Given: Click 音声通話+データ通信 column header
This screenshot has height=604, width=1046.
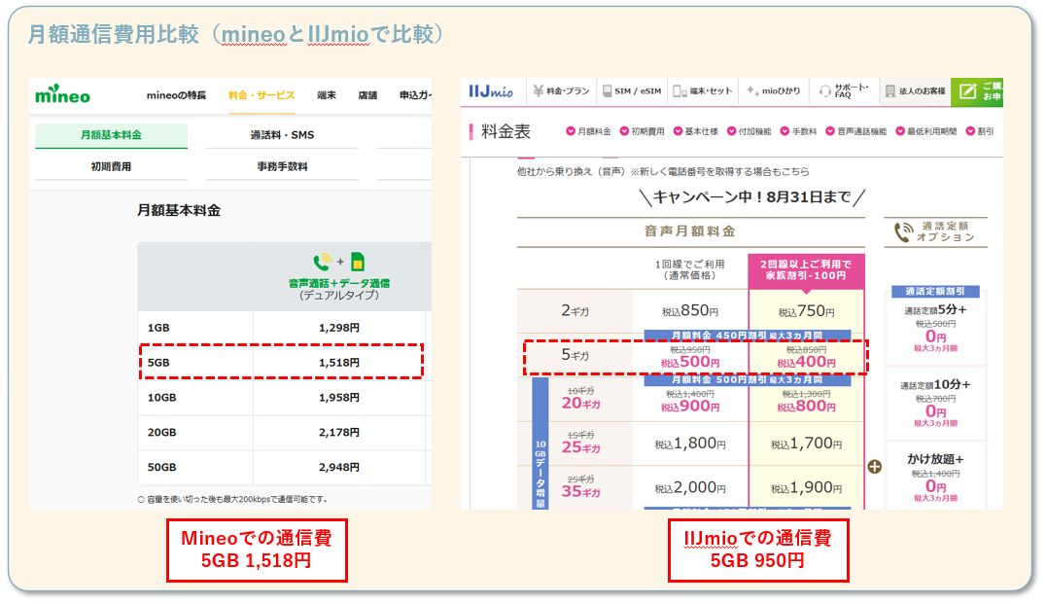Looking at the screenshot, I should 339,283.
